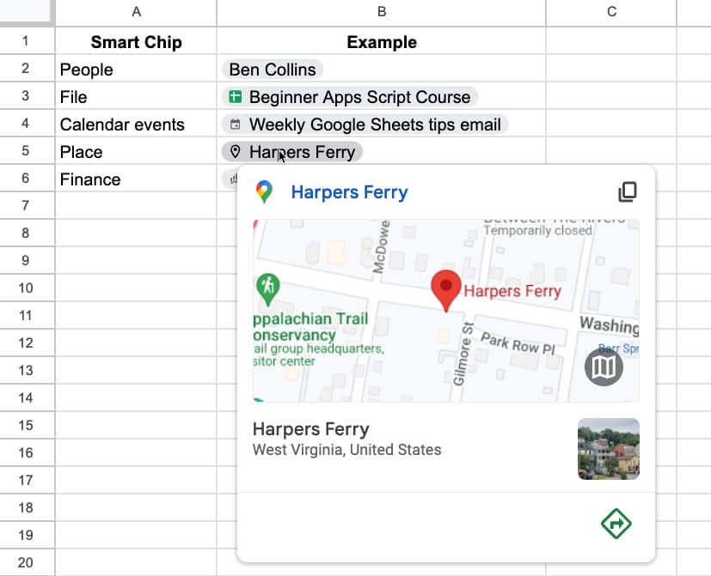The height and width of the screenshot is (576, 711).
Task: Click the Harpers Ferry name below the map
Action: click(x=310, y=429)
